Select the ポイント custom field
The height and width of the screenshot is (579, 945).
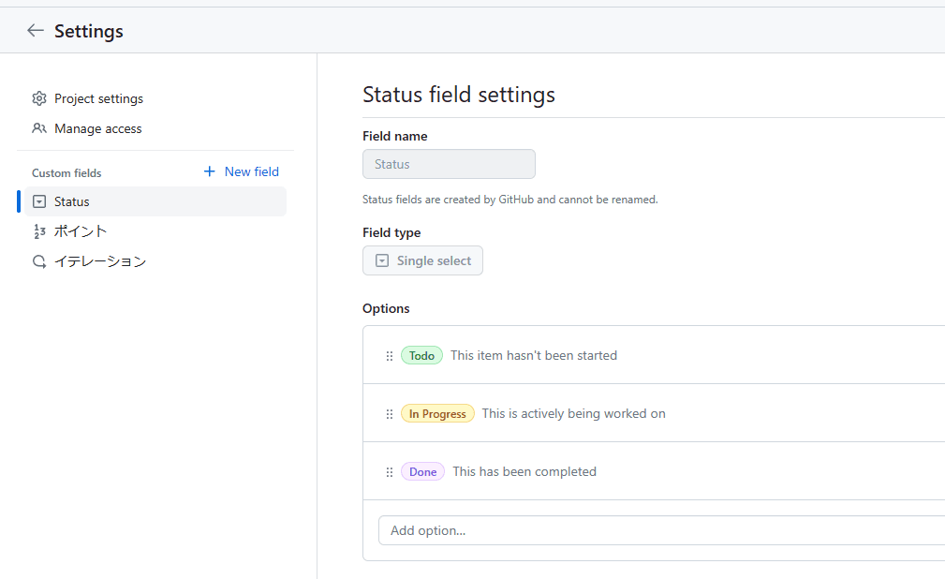[81, 231]
